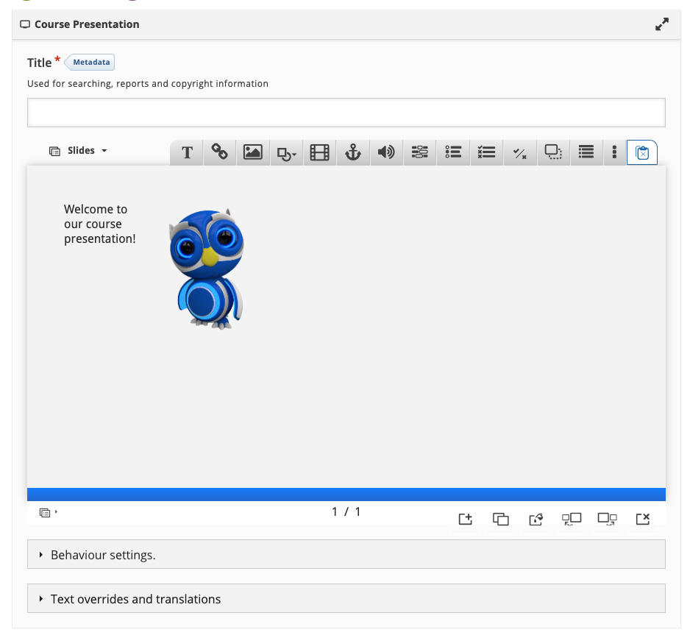Image resolution: width=690 pixels, height=638 pixels.
Task: Click the 1 / 1 slide counter
Action: coord(346,511)
